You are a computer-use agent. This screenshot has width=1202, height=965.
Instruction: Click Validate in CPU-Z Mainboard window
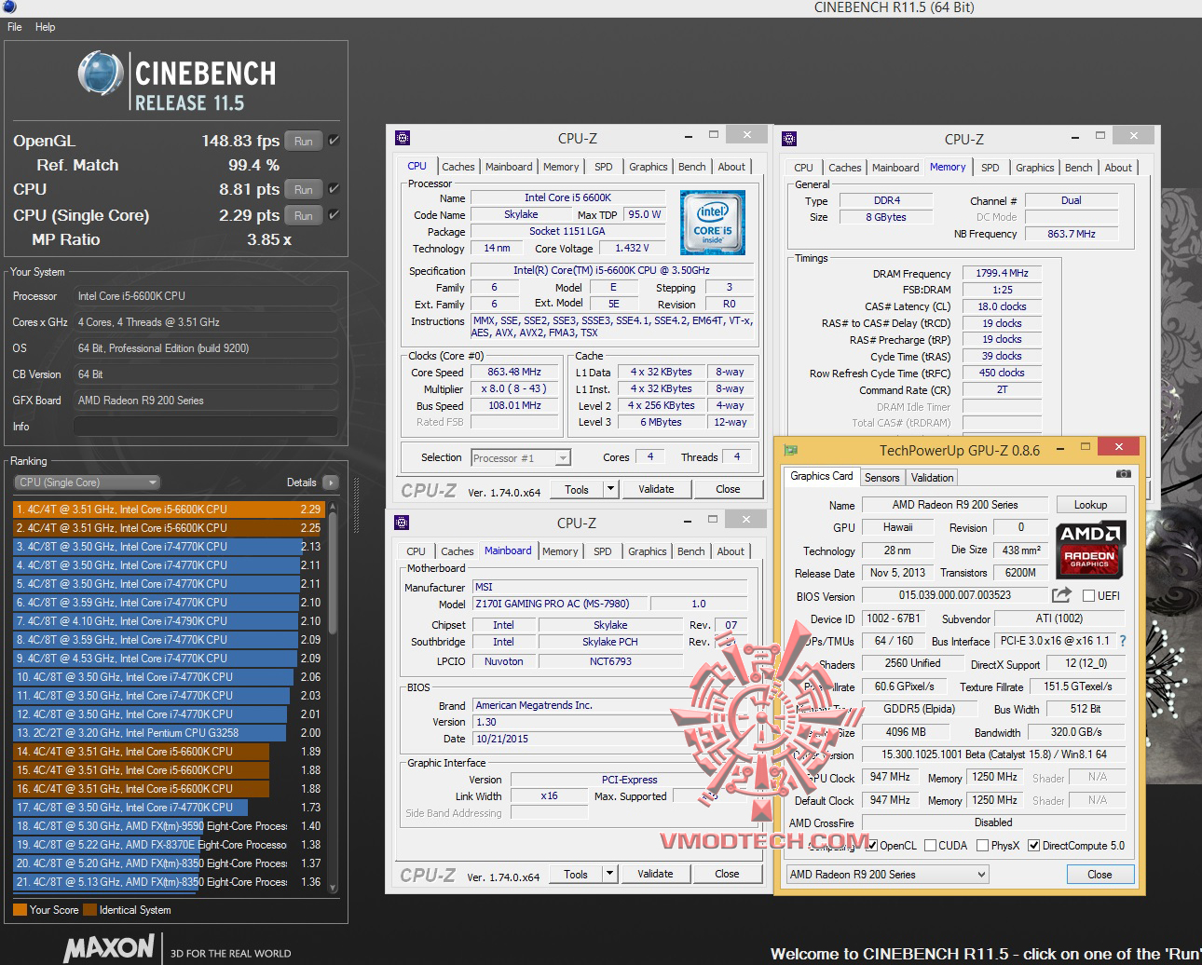coord(655,874)
